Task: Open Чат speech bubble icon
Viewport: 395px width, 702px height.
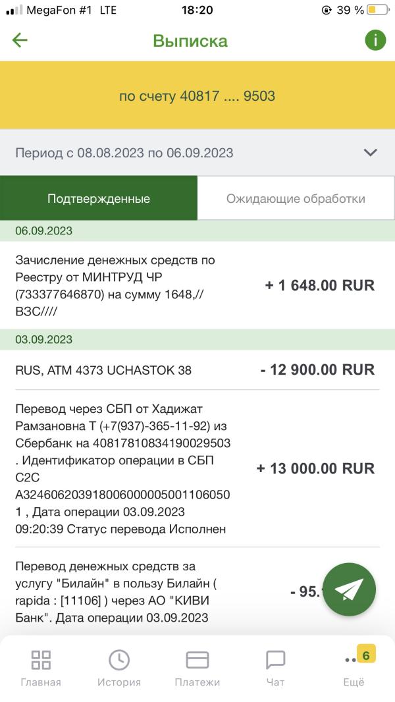Action: (x=276, y=668)
